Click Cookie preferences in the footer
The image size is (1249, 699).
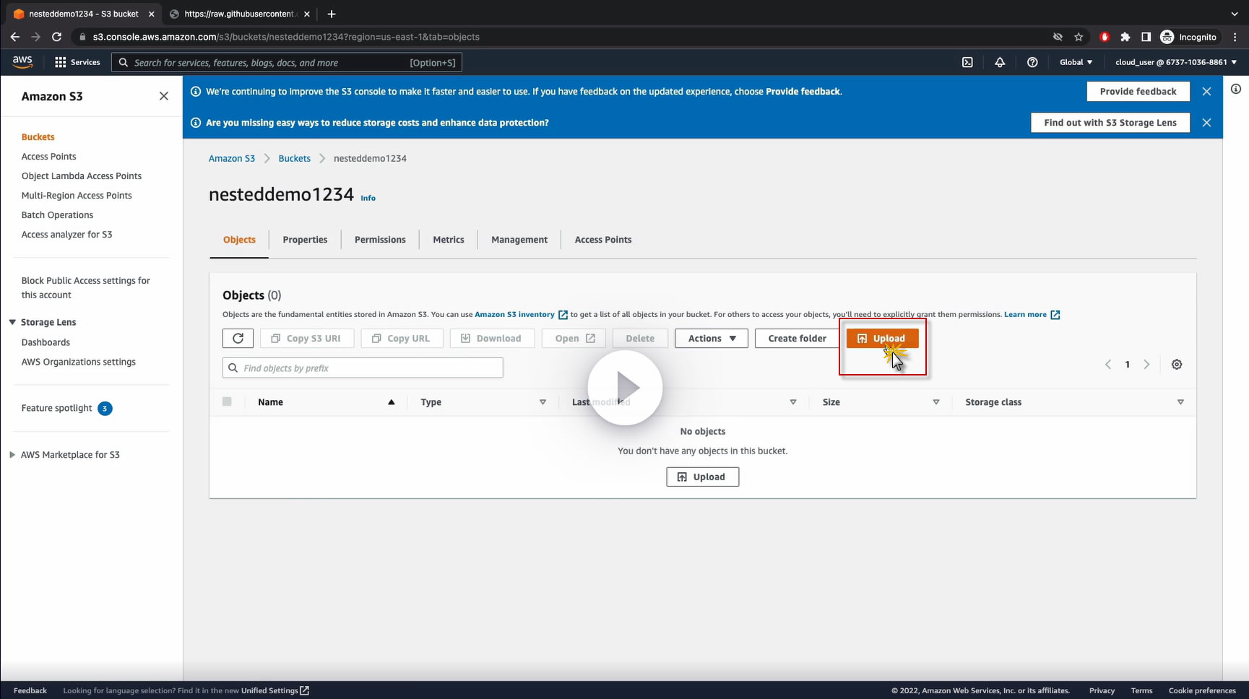(1202, 690)
